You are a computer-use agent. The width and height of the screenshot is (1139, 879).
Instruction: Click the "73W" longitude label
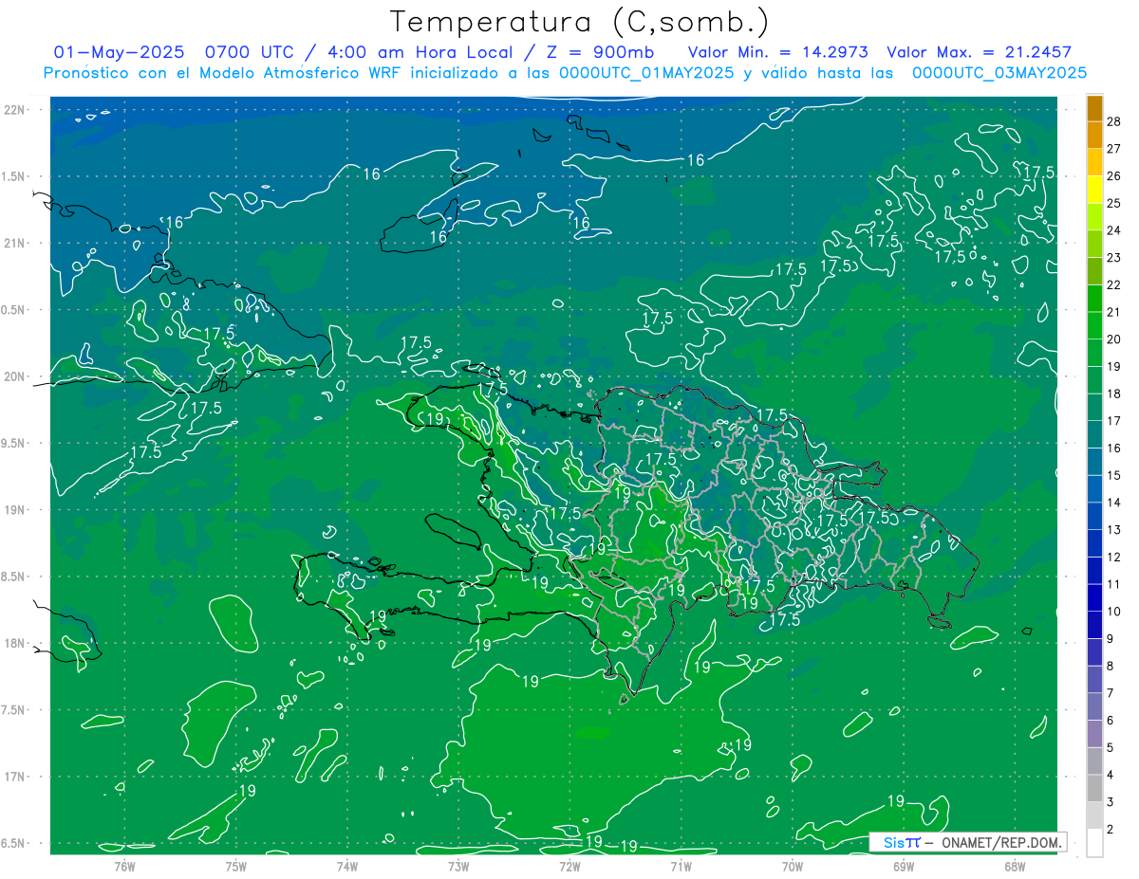pyautogui.click(x=458, y=866)
